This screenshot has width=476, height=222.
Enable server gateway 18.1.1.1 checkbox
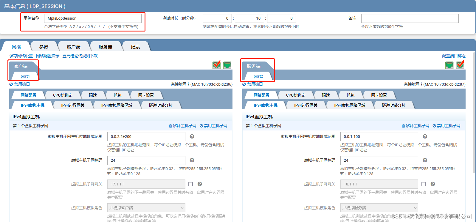(x=424, y=184)
